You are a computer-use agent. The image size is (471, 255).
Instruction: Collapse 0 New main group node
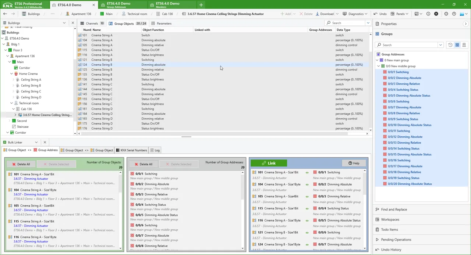377,60
